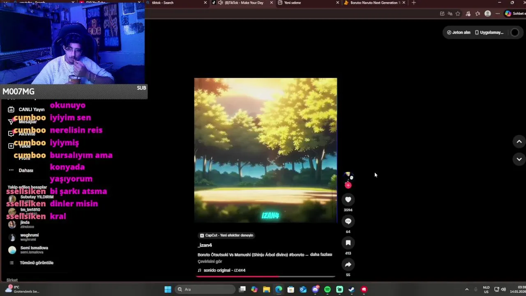Share the video with the arrow icon

[348, 264]
